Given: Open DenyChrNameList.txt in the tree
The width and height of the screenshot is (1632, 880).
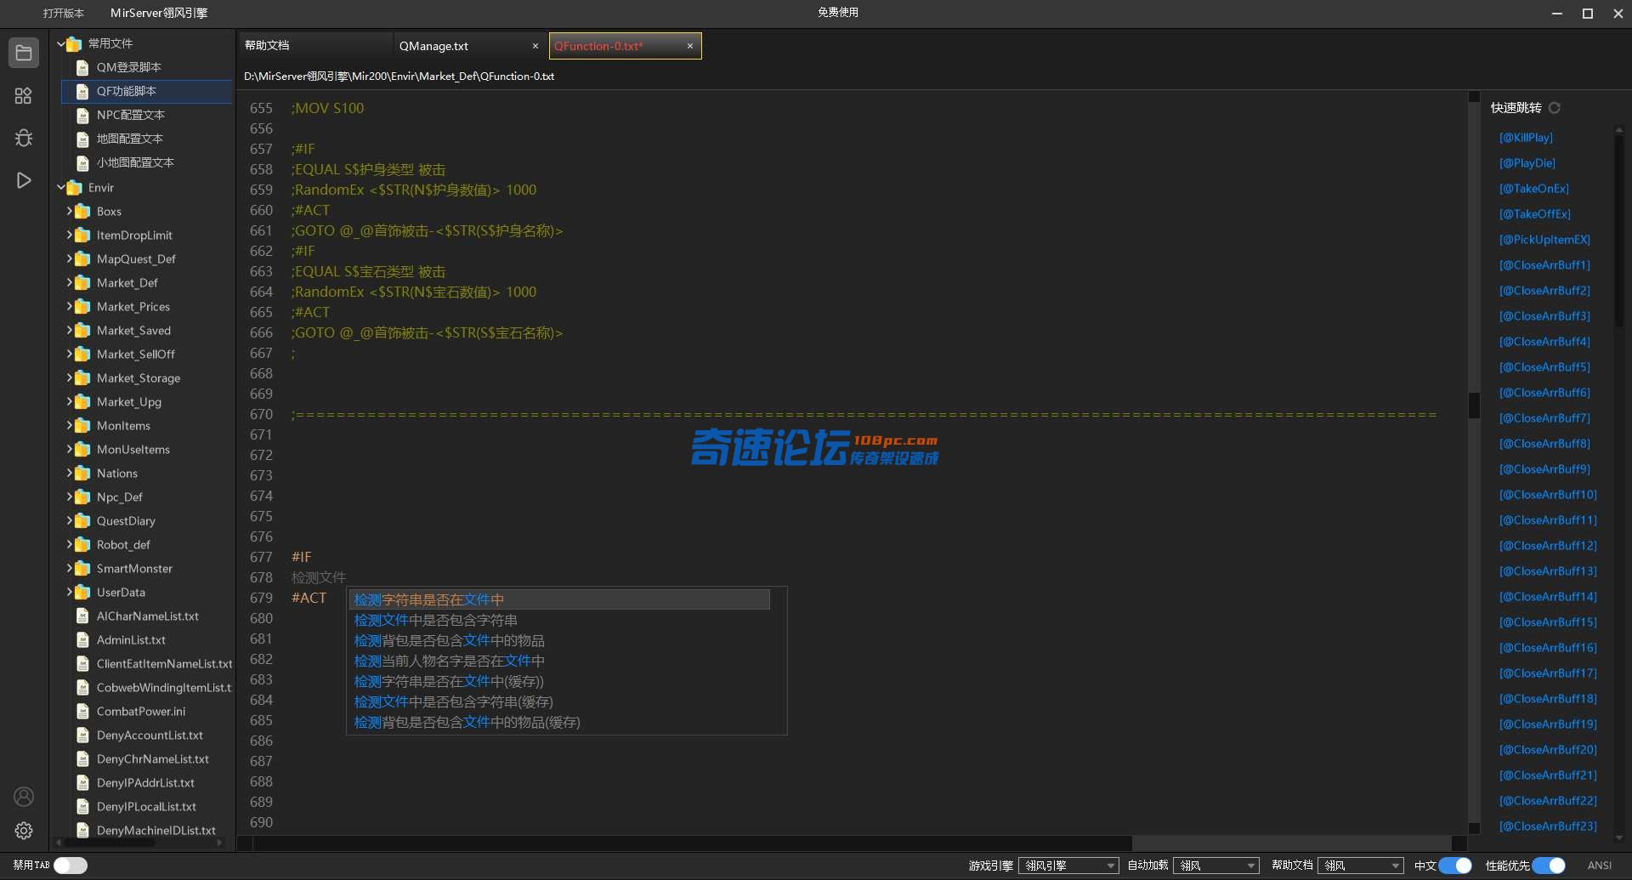Looking at the screenshot, I should click(153, 758).
